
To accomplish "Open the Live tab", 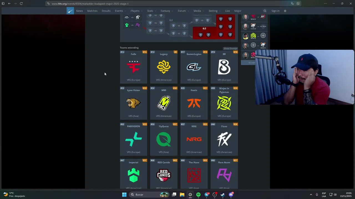I will click(x=227, y=11).
